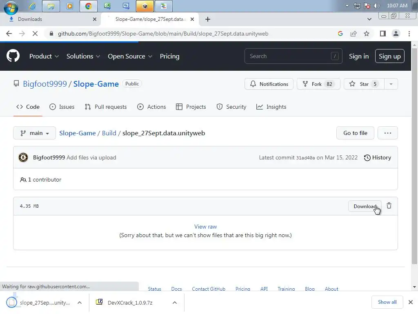
Task: Star the Slope-Game repository
Action: pos(364,84)
